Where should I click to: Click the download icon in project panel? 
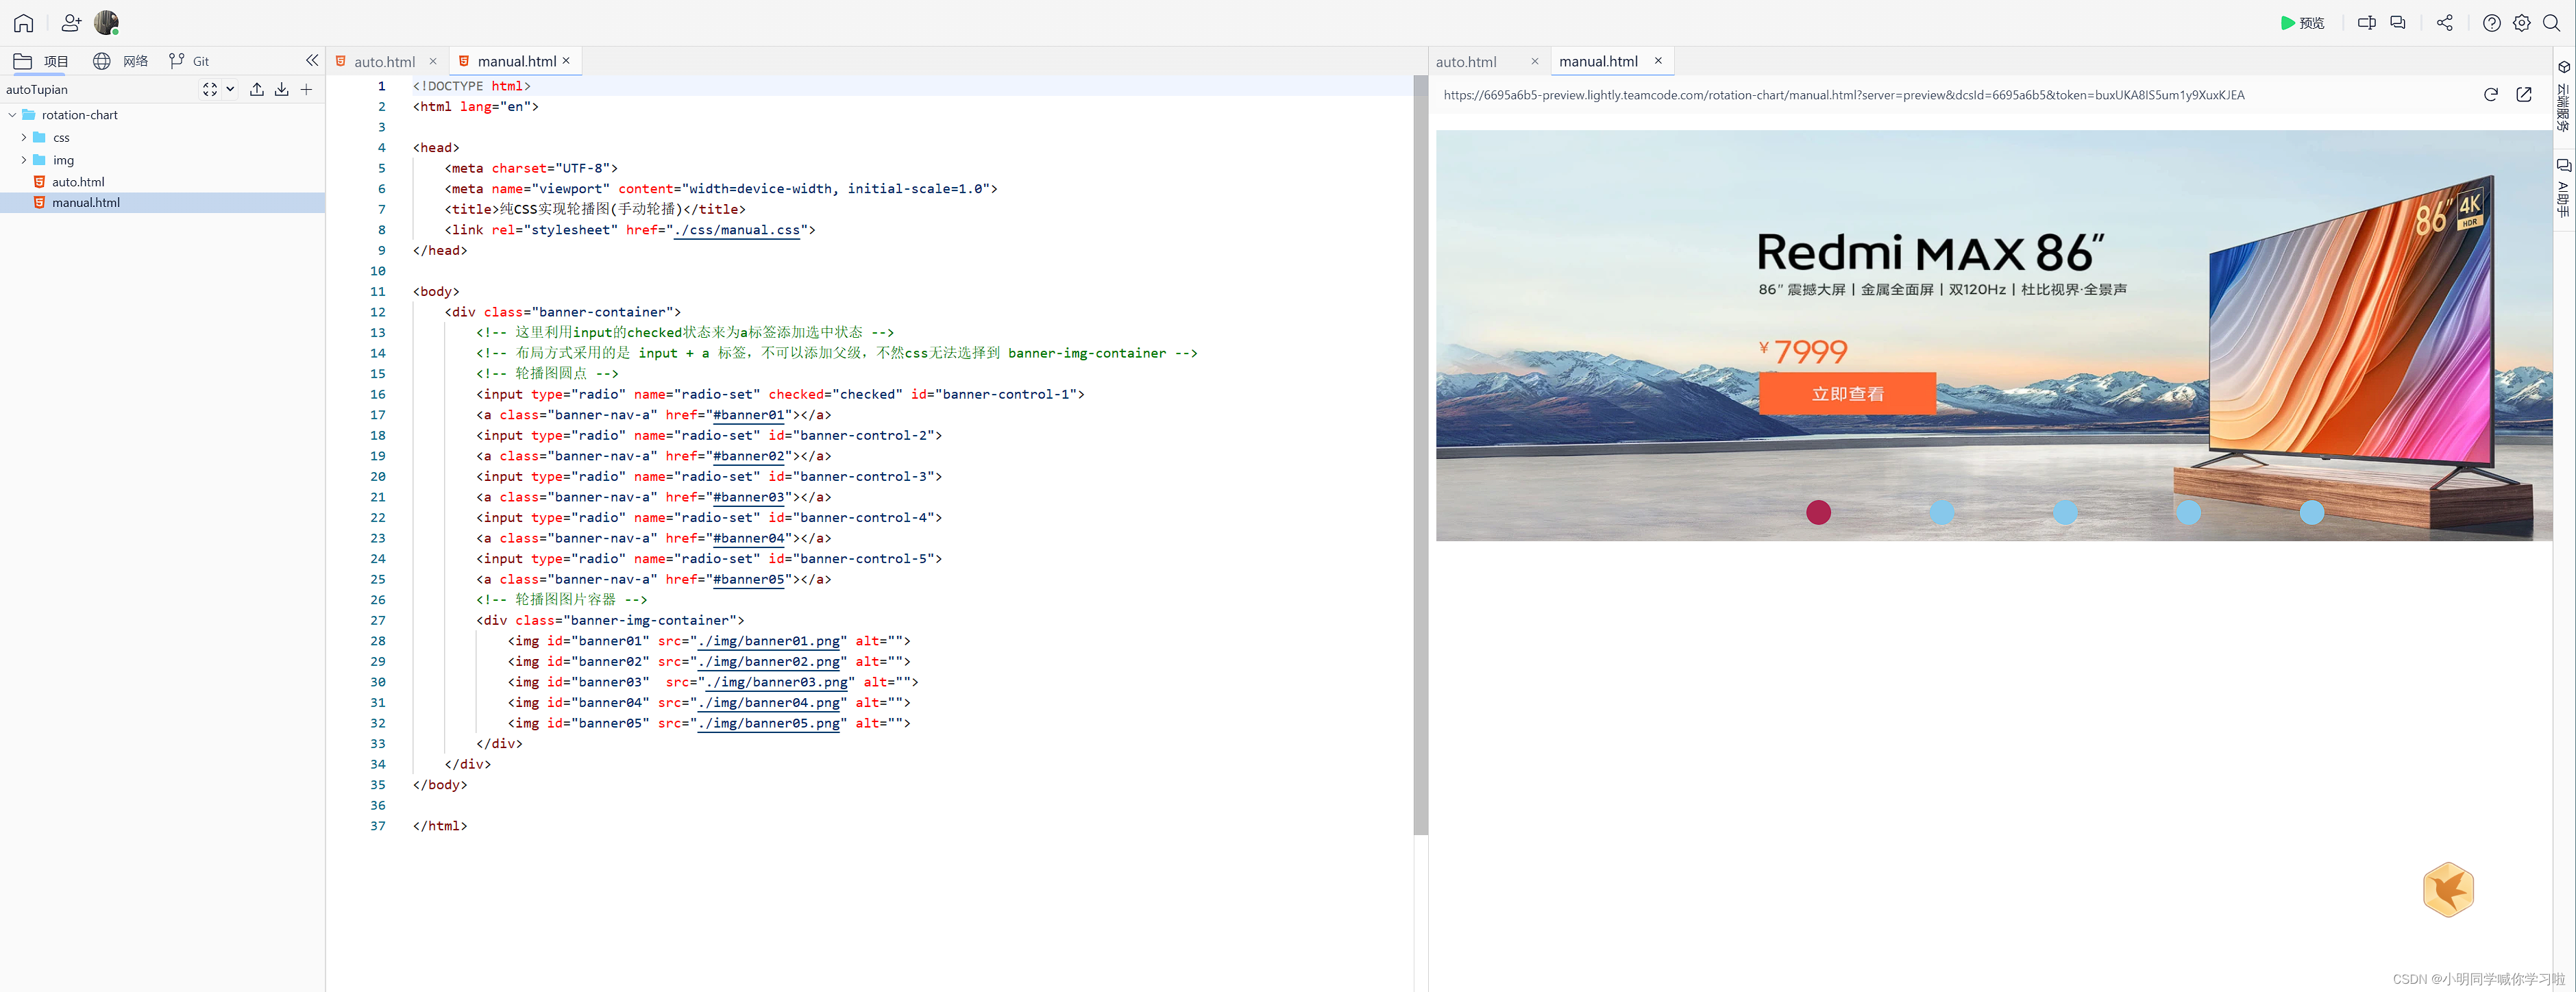282,89
